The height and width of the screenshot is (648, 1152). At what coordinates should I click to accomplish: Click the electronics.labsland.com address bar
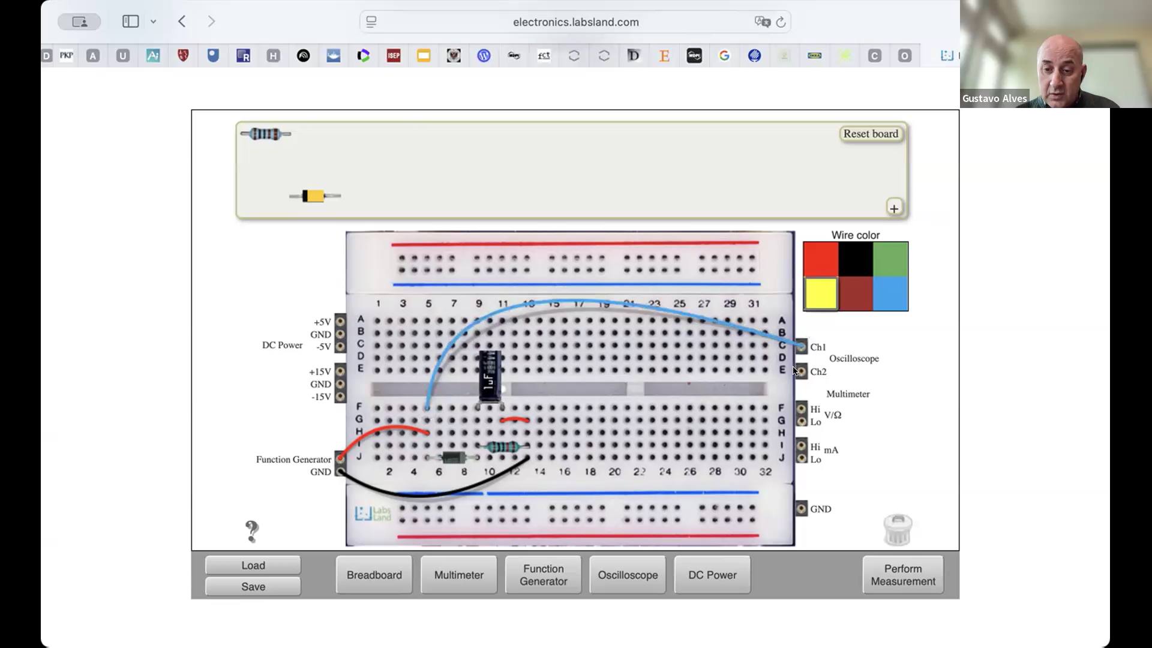pyautogui.click(x=575, y=22)
